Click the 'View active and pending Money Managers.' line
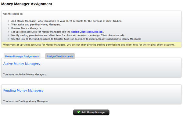 [x=36, y=24]
